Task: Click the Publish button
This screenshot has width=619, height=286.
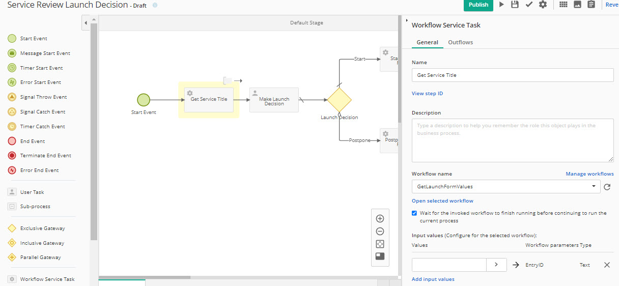Action: coord(478,5)
